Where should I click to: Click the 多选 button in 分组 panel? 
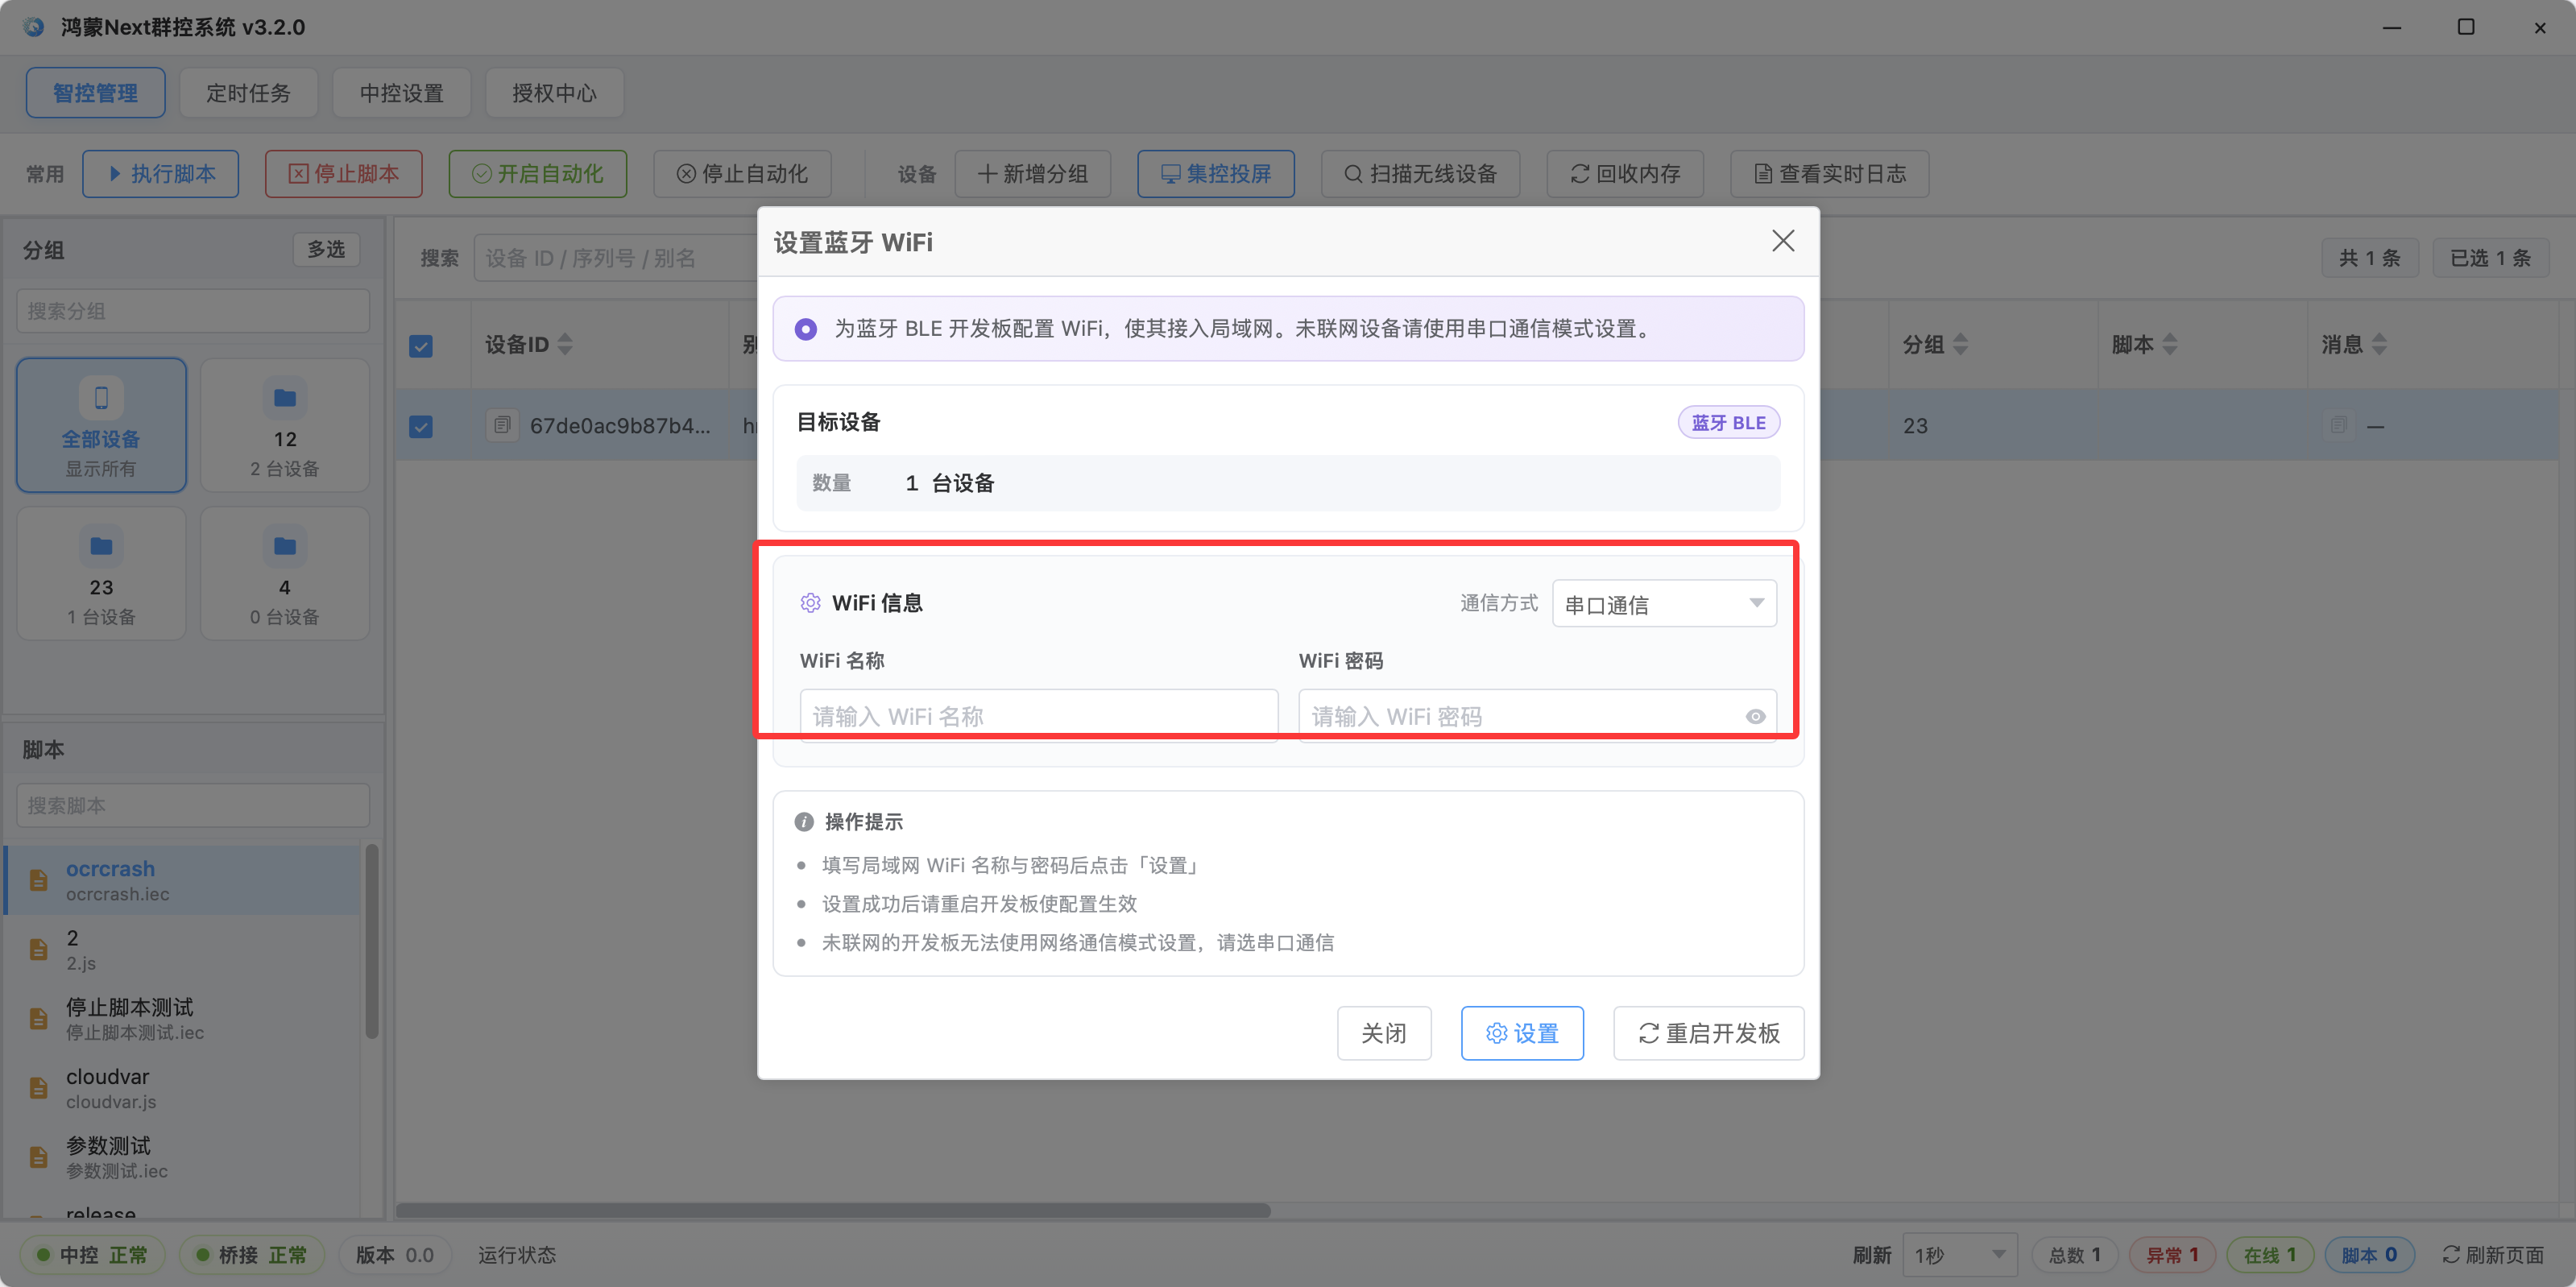(326, 249)
